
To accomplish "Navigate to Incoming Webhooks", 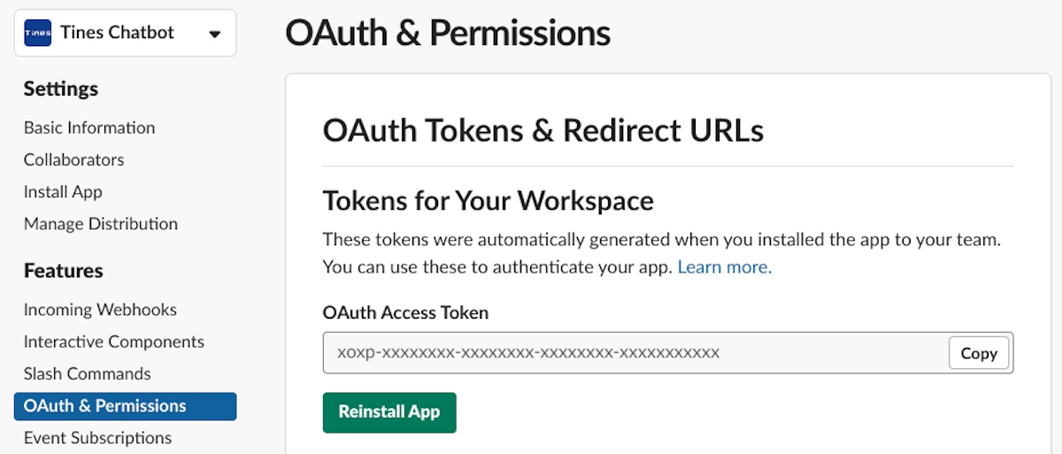I will [100, 310].
